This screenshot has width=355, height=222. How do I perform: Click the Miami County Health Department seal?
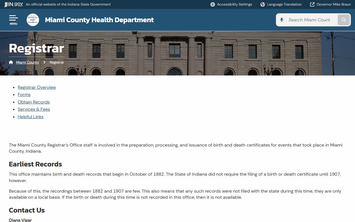[x=33, y=20]
